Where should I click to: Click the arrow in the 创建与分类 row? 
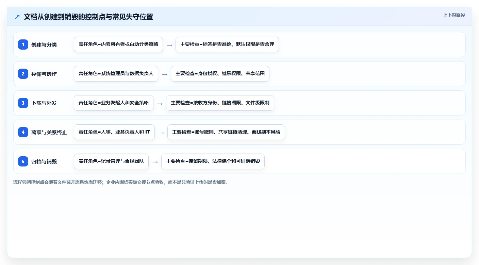(x=169, y=45)
